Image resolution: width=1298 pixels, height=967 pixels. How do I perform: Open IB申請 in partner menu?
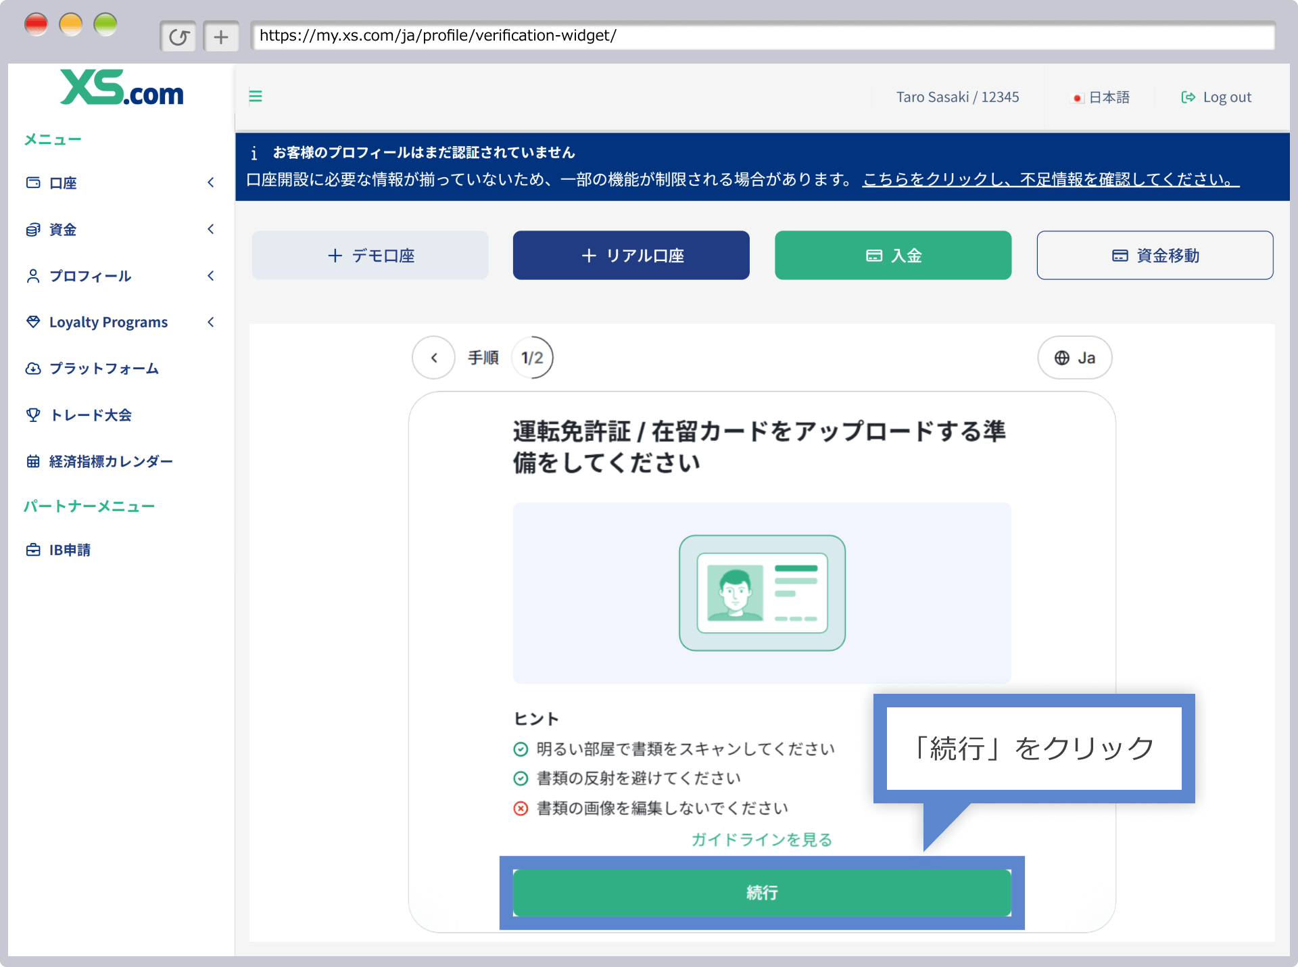(58, 550)
